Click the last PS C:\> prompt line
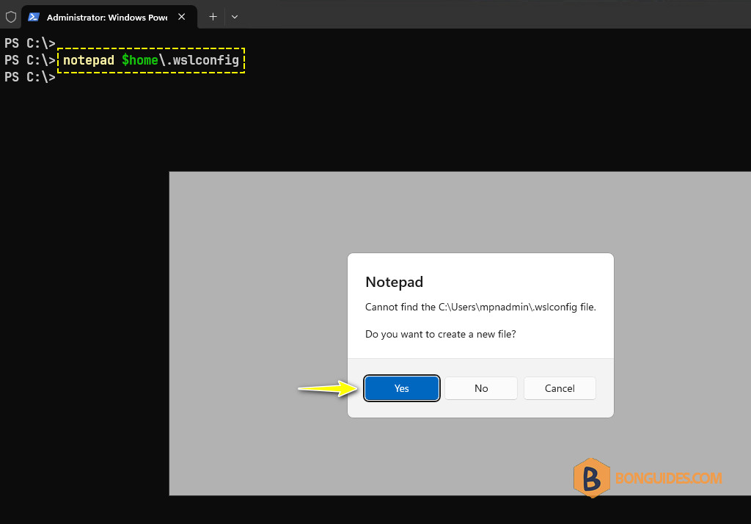This screenshot has height=524, width=751. (x=29, y=77)
